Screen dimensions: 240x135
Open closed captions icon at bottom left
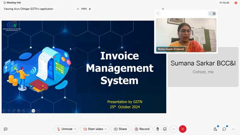[6, 129]
